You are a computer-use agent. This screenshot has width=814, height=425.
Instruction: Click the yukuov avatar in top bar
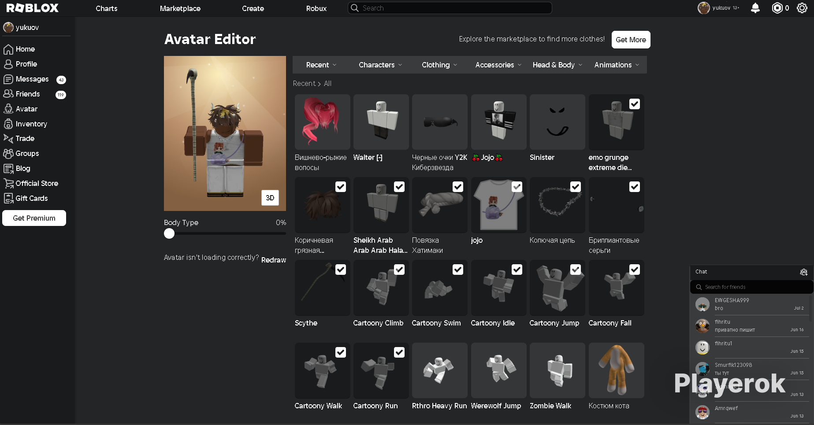(703, 8)
